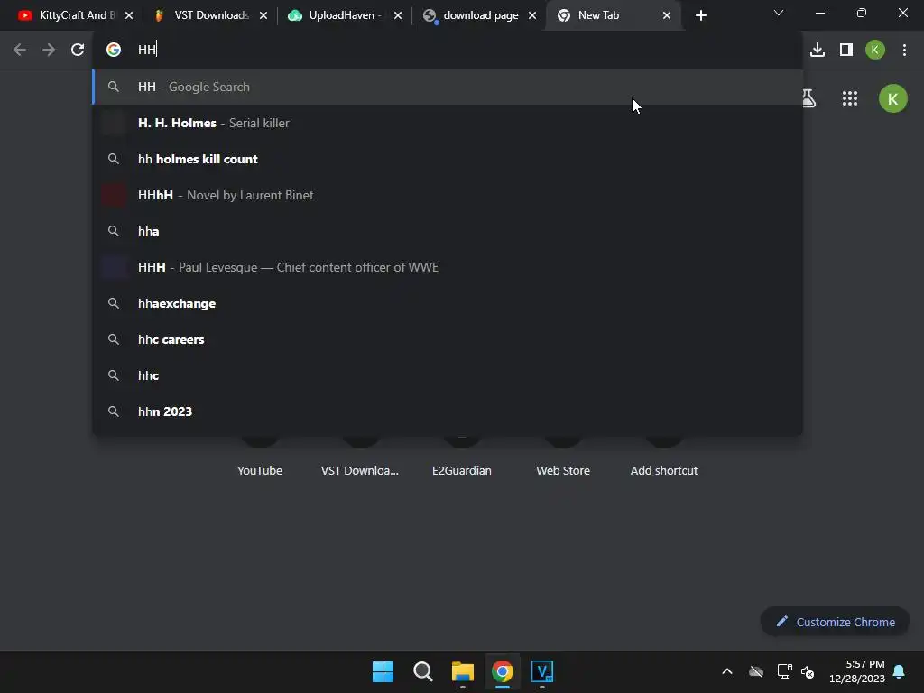Choose the 'hhc careers' suggestion
This screenshot has width=924, height=693.
(448, 339)
